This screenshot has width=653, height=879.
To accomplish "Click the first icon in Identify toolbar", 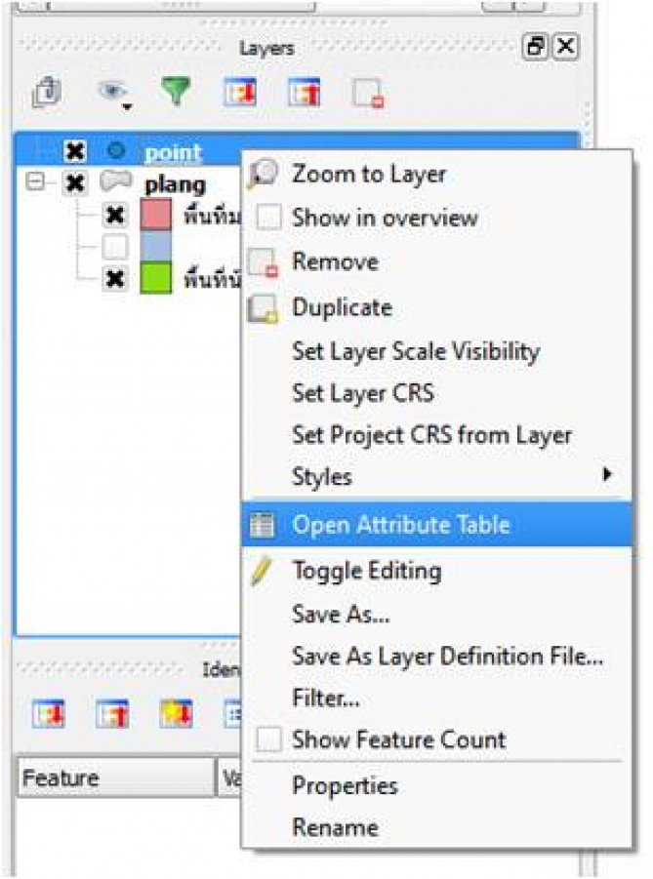I will coord(48,713).
